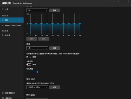Open the Home (主要) page icon
The image size is (131, 99).
click(2, 9)
